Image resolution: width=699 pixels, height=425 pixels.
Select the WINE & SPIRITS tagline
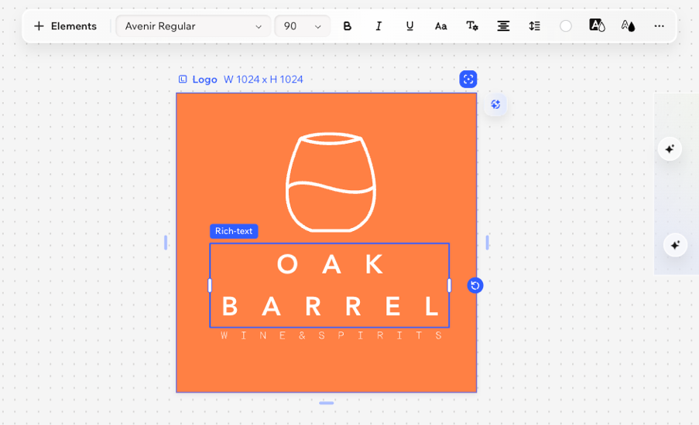coord(331,335)
